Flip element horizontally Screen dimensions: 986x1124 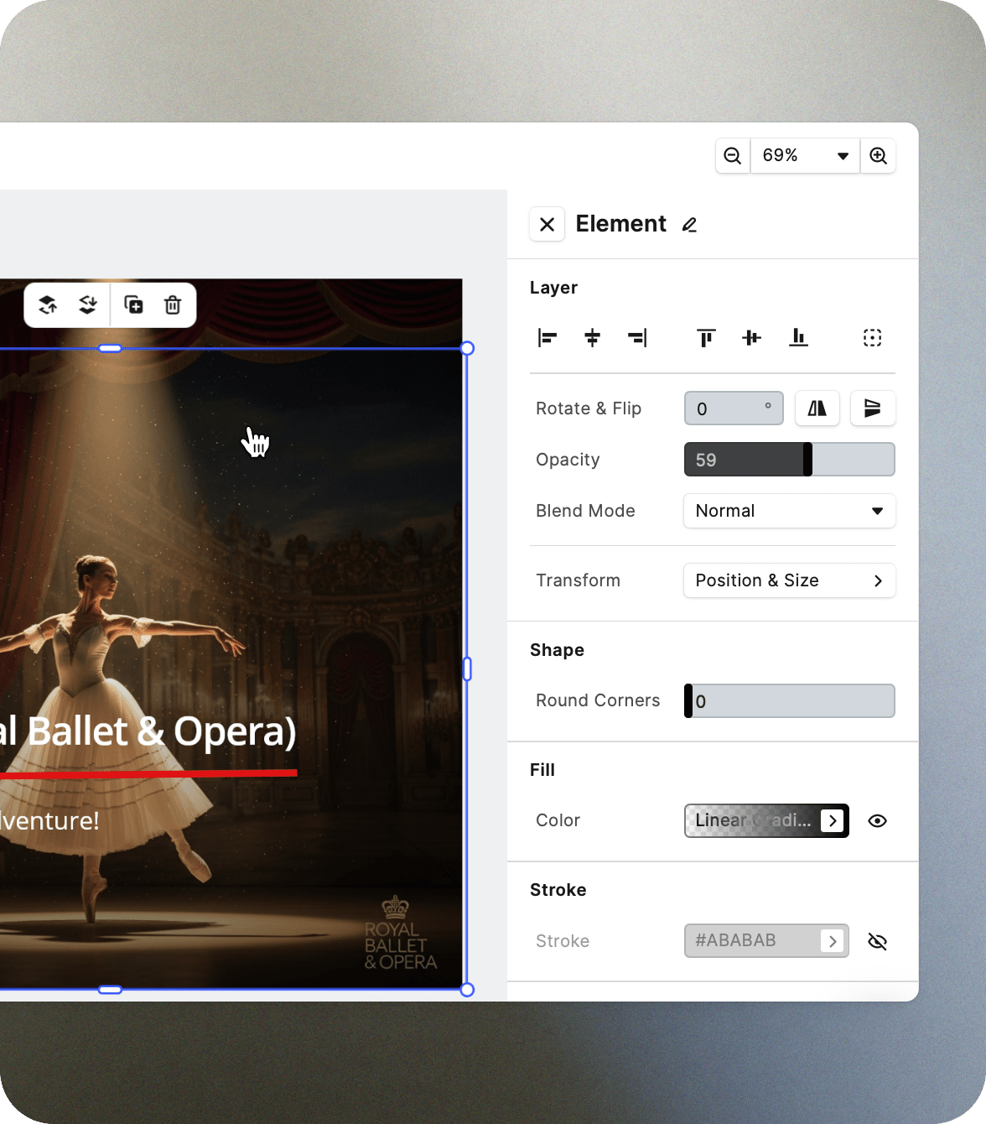[817, 408]
